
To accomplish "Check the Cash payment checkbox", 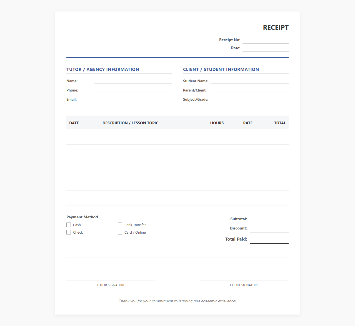I will point(69,225).
